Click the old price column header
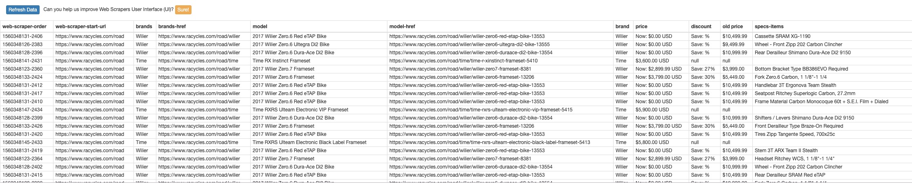 click(x=732, y=27)
